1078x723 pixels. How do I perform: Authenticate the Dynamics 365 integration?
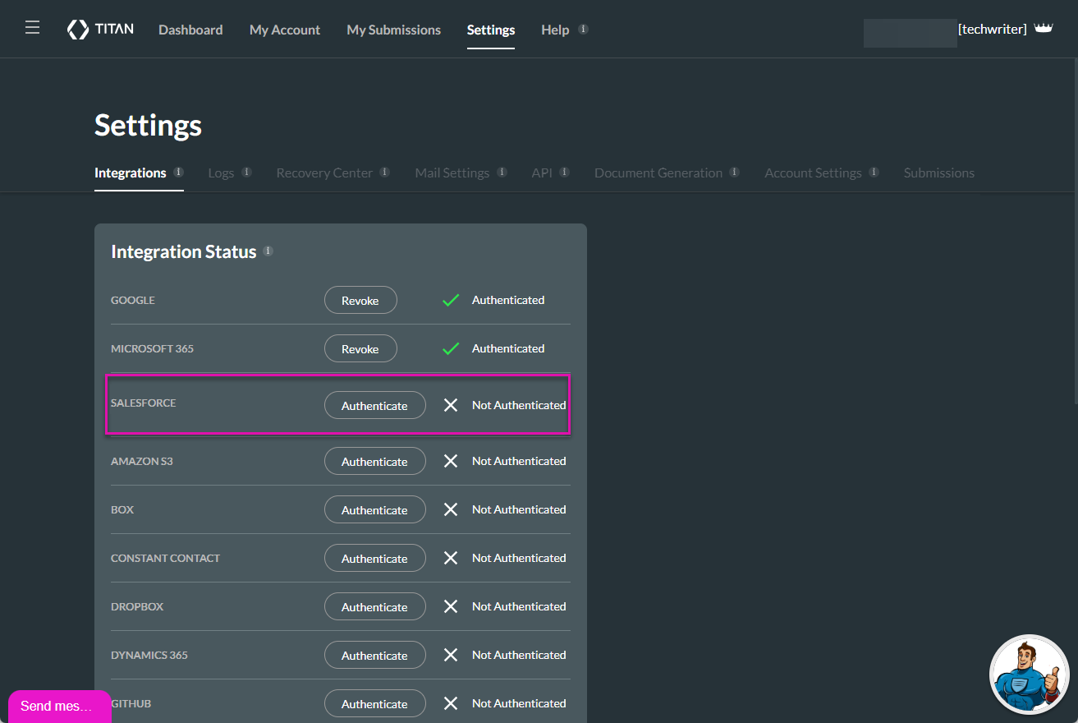point(374,655)
